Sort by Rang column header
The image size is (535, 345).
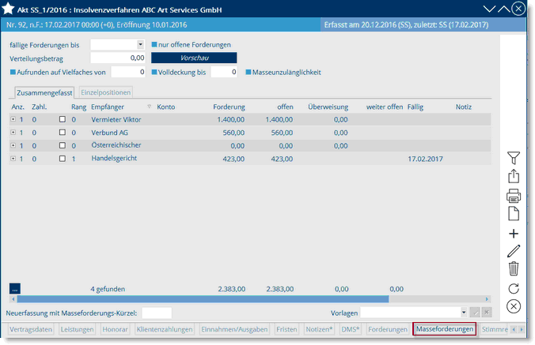coord(78,107)
